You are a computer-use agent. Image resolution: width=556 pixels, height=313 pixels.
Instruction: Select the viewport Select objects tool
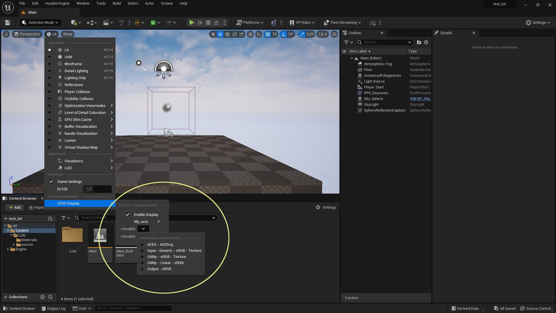click(x=213, y=34)
